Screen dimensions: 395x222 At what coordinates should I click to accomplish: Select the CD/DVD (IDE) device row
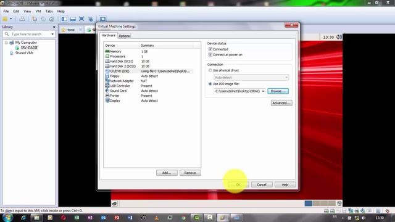[x=149, y=72]
